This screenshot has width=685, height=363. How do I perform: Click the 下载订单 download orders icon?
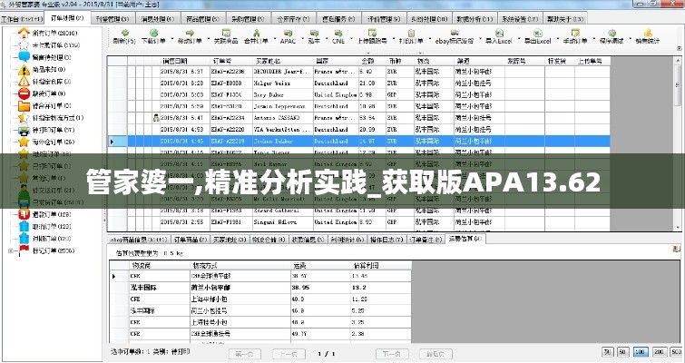153,34
